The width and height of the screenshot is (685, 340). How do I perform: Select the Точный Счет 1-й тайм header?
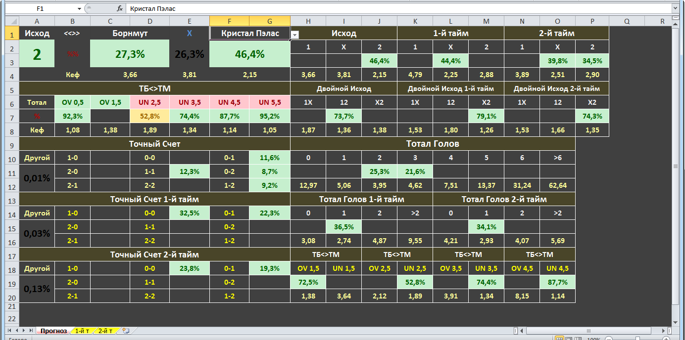155,200
